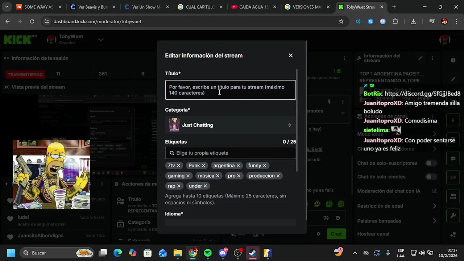Expand the TobyWuet creator dropdown chevron
The image size is (464, 261).
pos(101,40)
